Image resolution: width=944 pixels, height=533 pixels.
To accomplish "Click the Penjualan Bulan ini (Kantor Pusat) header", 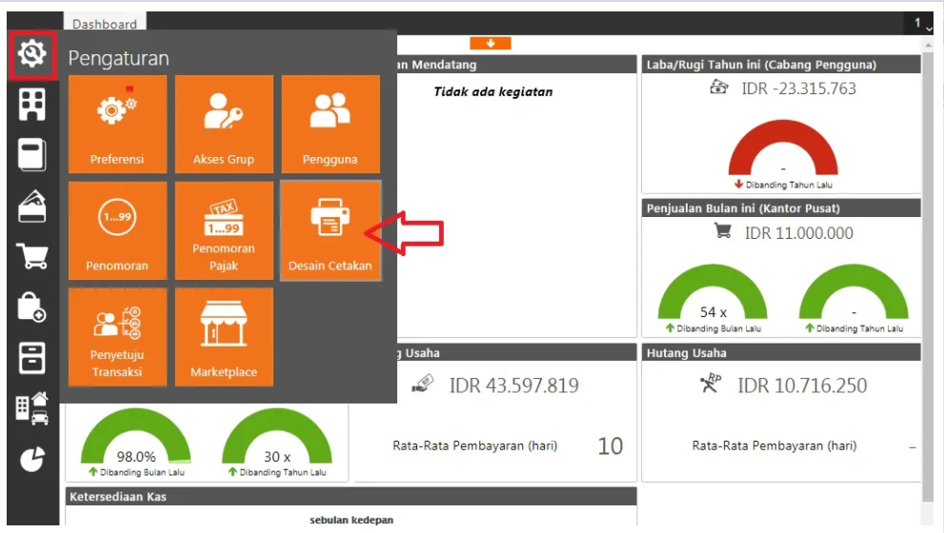I will pos(781,208).
